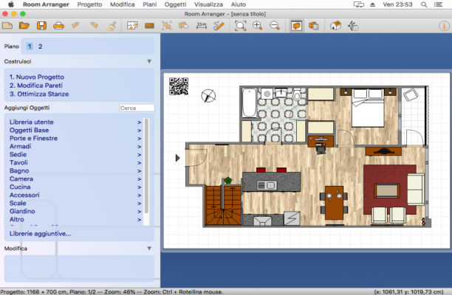Select the paintbrush tool in the toolbar

(x=111, y=26)
